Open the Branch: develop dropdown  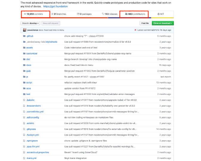pos(30,23)
